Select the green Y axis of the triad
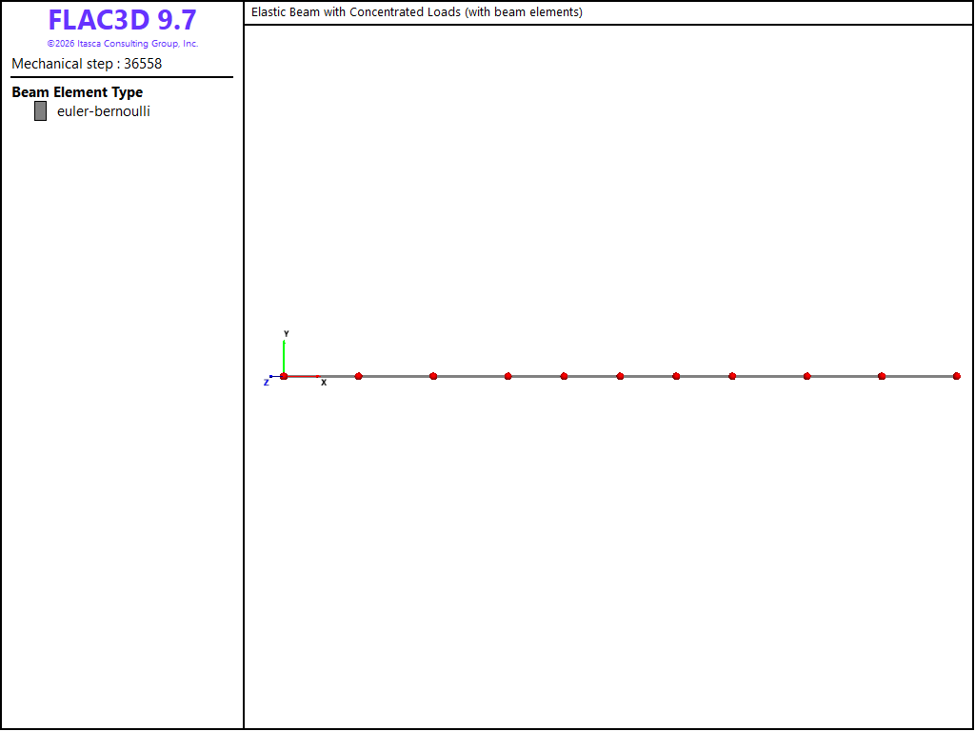Screen dimensions: 975x731 tap(284, 356)
